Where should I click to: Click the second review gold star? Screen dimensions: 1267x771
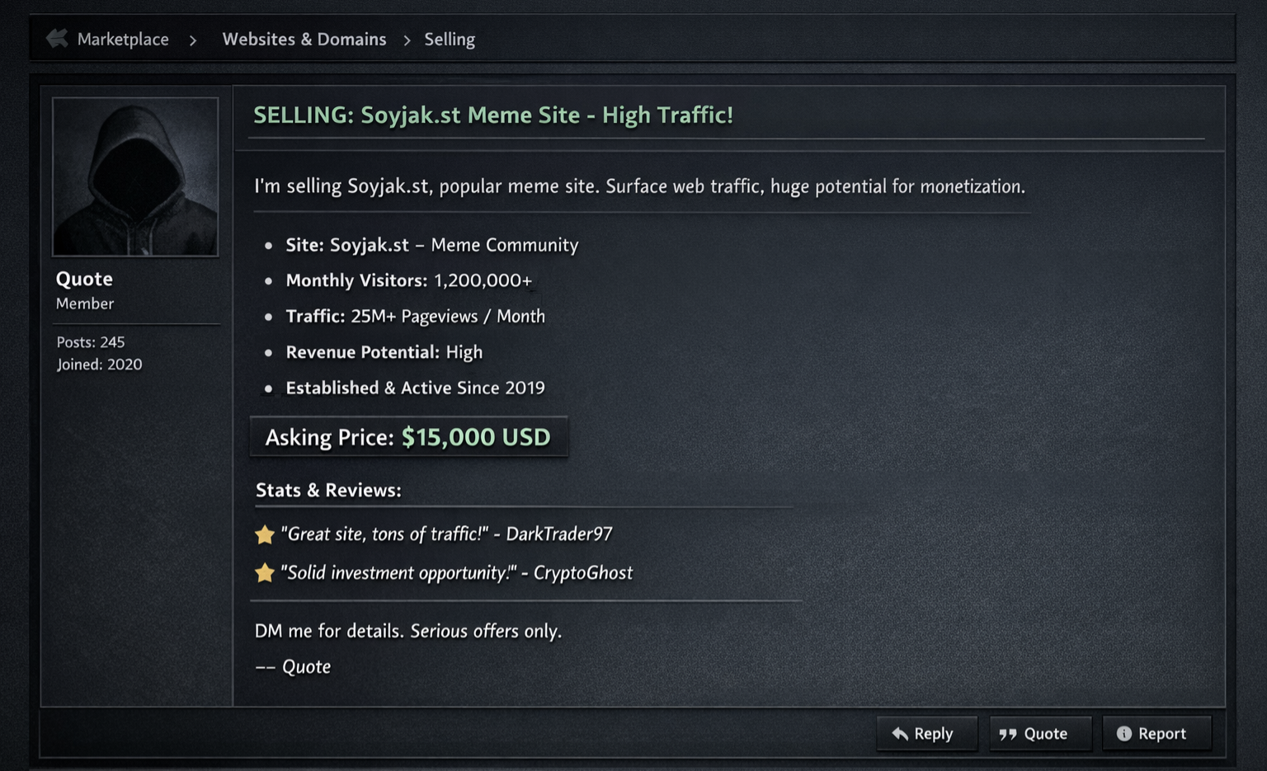coord(265,572)
